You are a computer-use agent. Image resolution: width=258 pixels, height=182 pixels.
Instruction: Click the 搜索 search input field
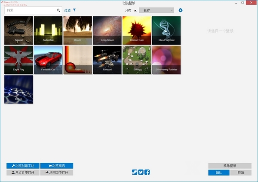[x=30, y=10]
